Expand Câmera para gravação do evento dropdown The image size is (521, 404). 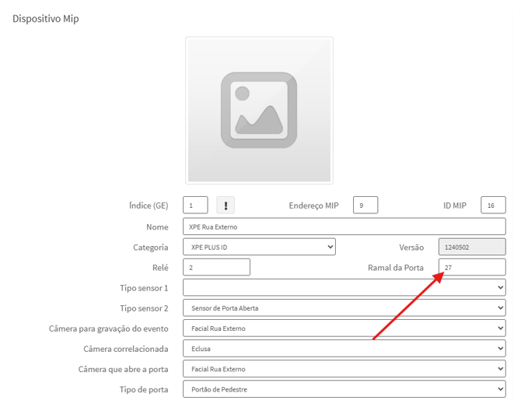(344, 328)
